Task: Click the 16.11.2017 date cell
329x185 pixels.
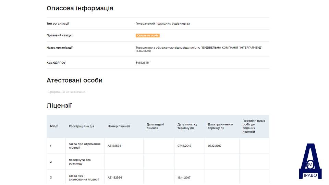Action: (184, 177)
